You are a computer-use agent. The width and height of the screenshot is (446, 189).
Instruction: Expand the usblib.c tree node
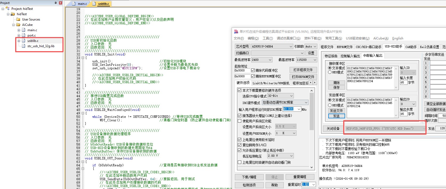[x=19, y=41]
